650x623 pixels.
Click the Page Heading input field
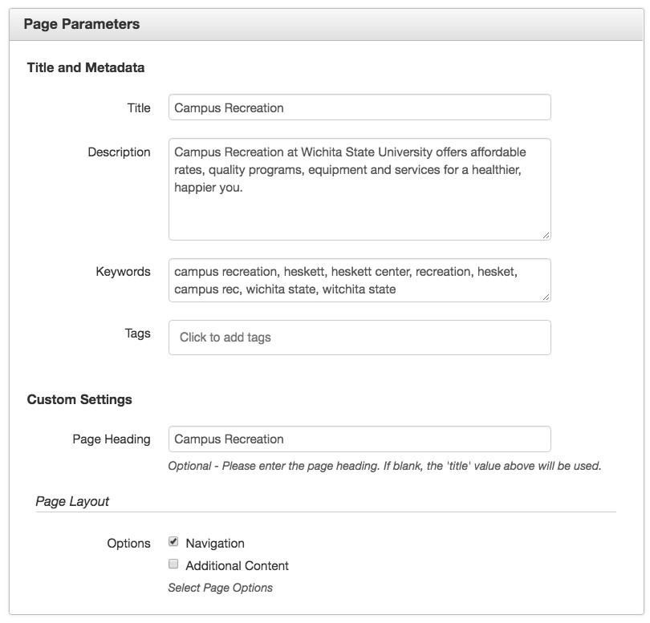(360, 439)
